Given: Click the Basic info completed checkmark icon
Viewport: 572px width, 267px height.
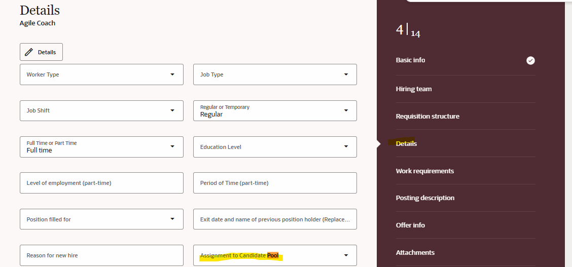Looking at the screenshot, I should pyautogui.click(x=530, y=60).
